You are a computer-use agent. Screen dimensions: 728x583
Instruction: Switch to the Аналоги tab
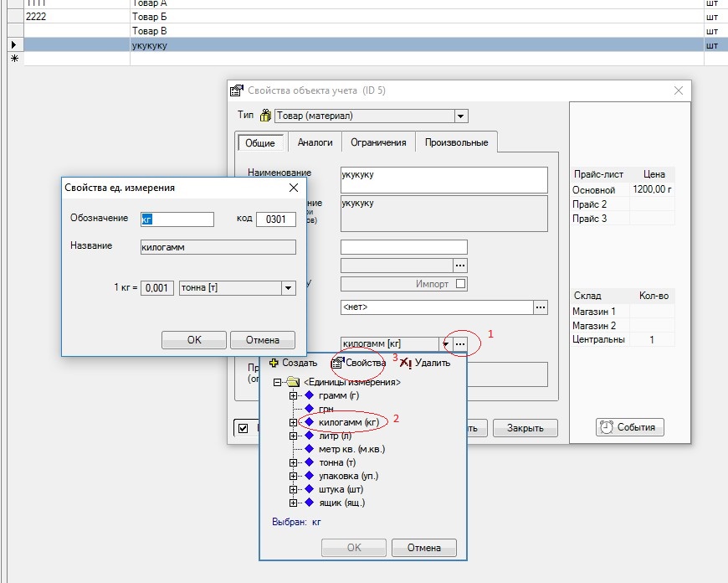[315, 142]
